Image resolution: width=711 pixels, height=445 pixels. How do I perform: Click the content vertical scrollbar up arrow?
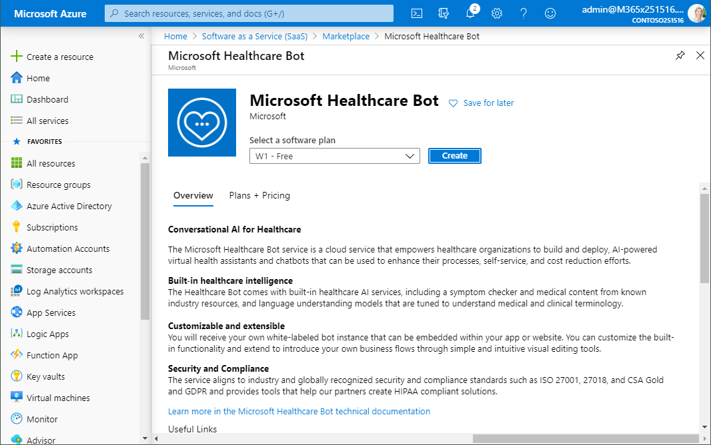click(704, 188)
